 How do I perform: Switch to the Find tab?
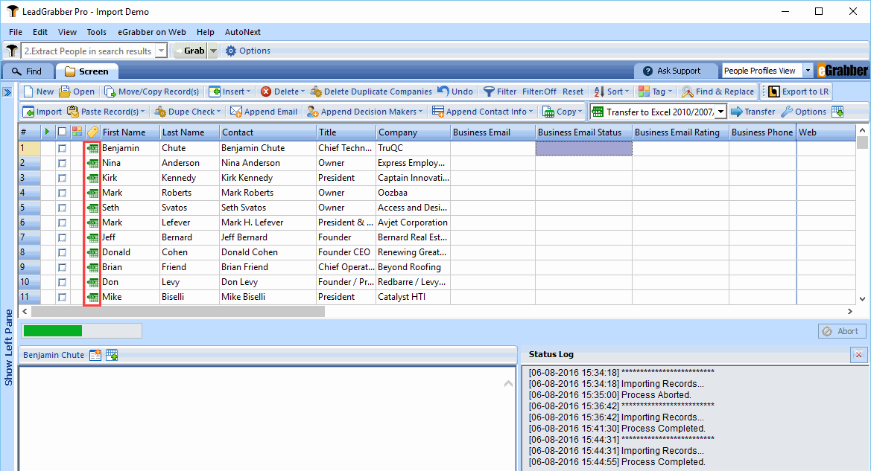[28, 71]
